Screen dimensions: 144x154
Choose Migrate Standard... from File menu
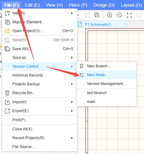(39, 22)
